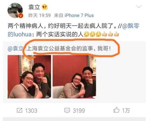The width and height of the screenshot is (162, 121).
Task: Like the post with thumbs-up icon
Action: 116,110
